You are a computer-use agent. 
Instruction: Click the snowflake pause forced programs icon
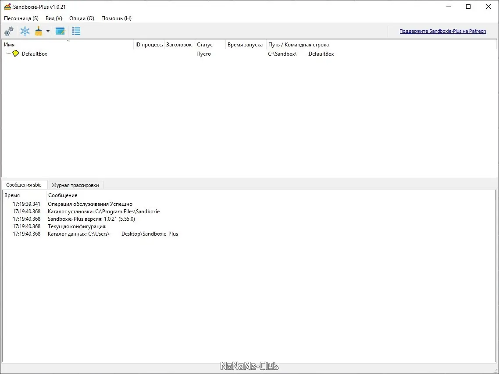coord(25,31)
